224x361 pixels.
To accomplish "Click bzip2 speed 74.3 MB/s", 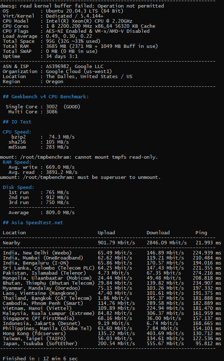I will pos(61,137).
